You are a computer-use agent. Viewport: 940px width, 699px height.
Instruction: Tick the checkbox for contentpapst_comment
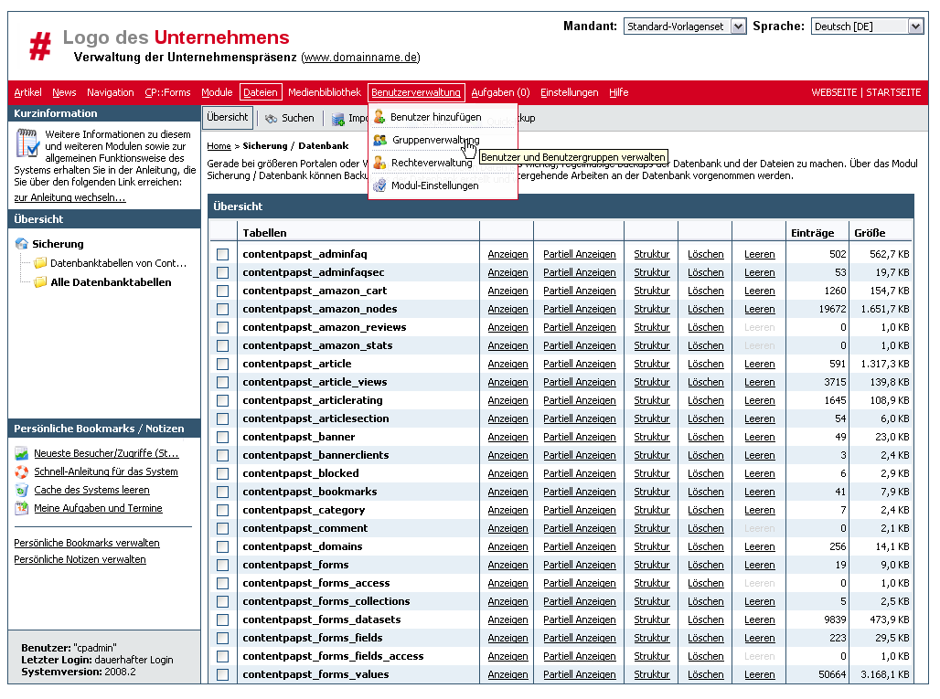pos(223,528)
